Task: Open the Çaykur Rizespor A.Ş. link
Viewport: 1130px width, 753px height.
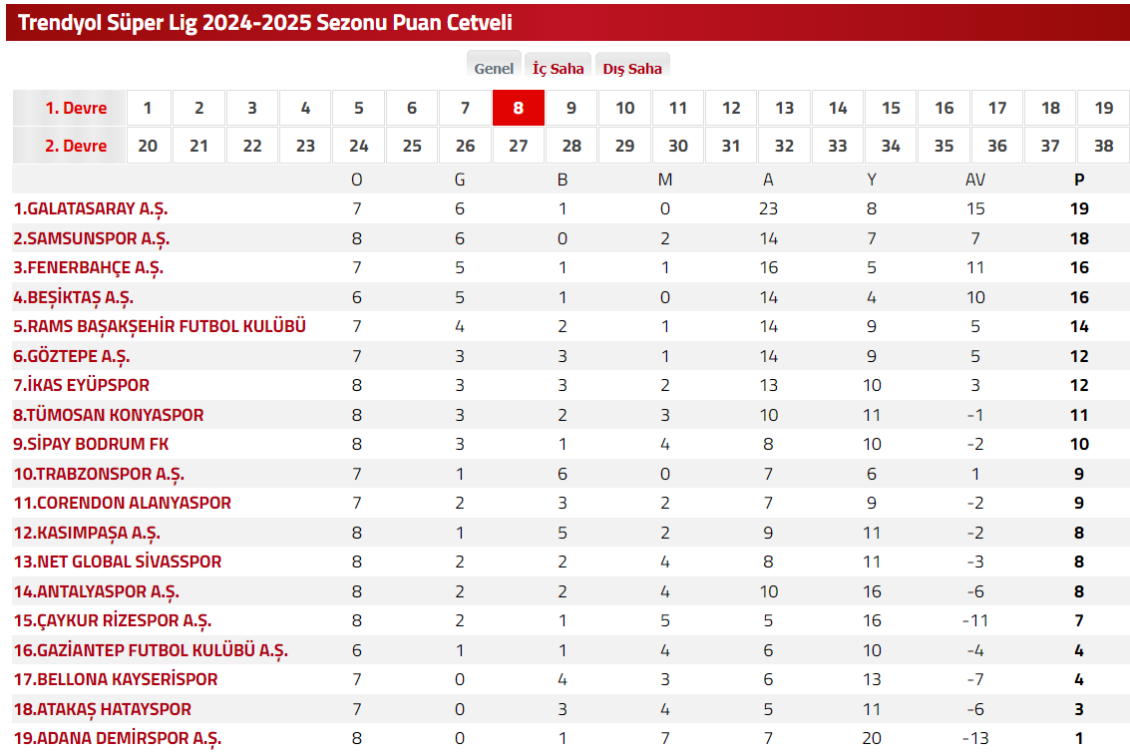Action: point(113,620)
